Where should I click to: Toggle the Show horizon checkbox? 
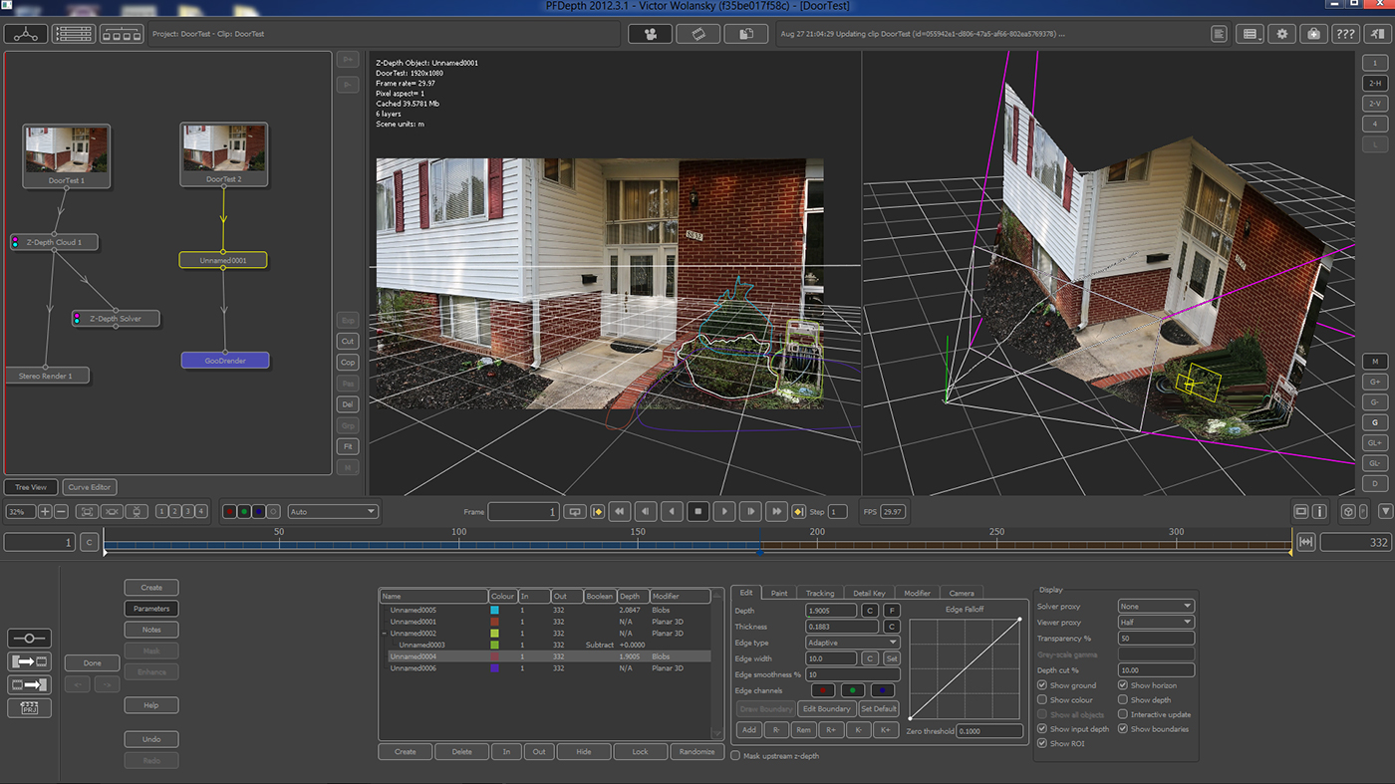click(x=1123, y=685)
